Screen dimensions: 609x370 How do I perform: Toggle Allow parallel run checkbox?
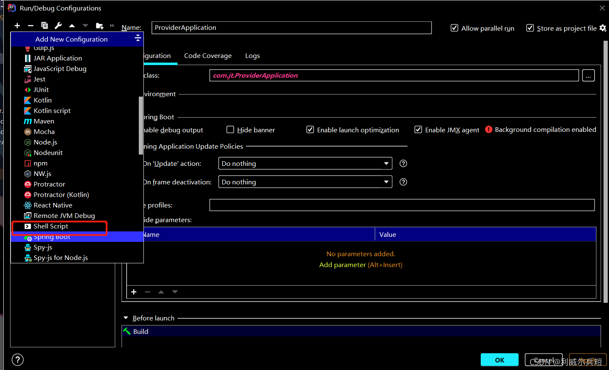(454, 28)
